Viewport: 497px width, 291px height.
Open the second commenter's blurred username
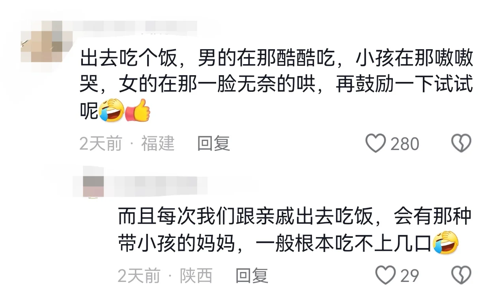[157, 182]
